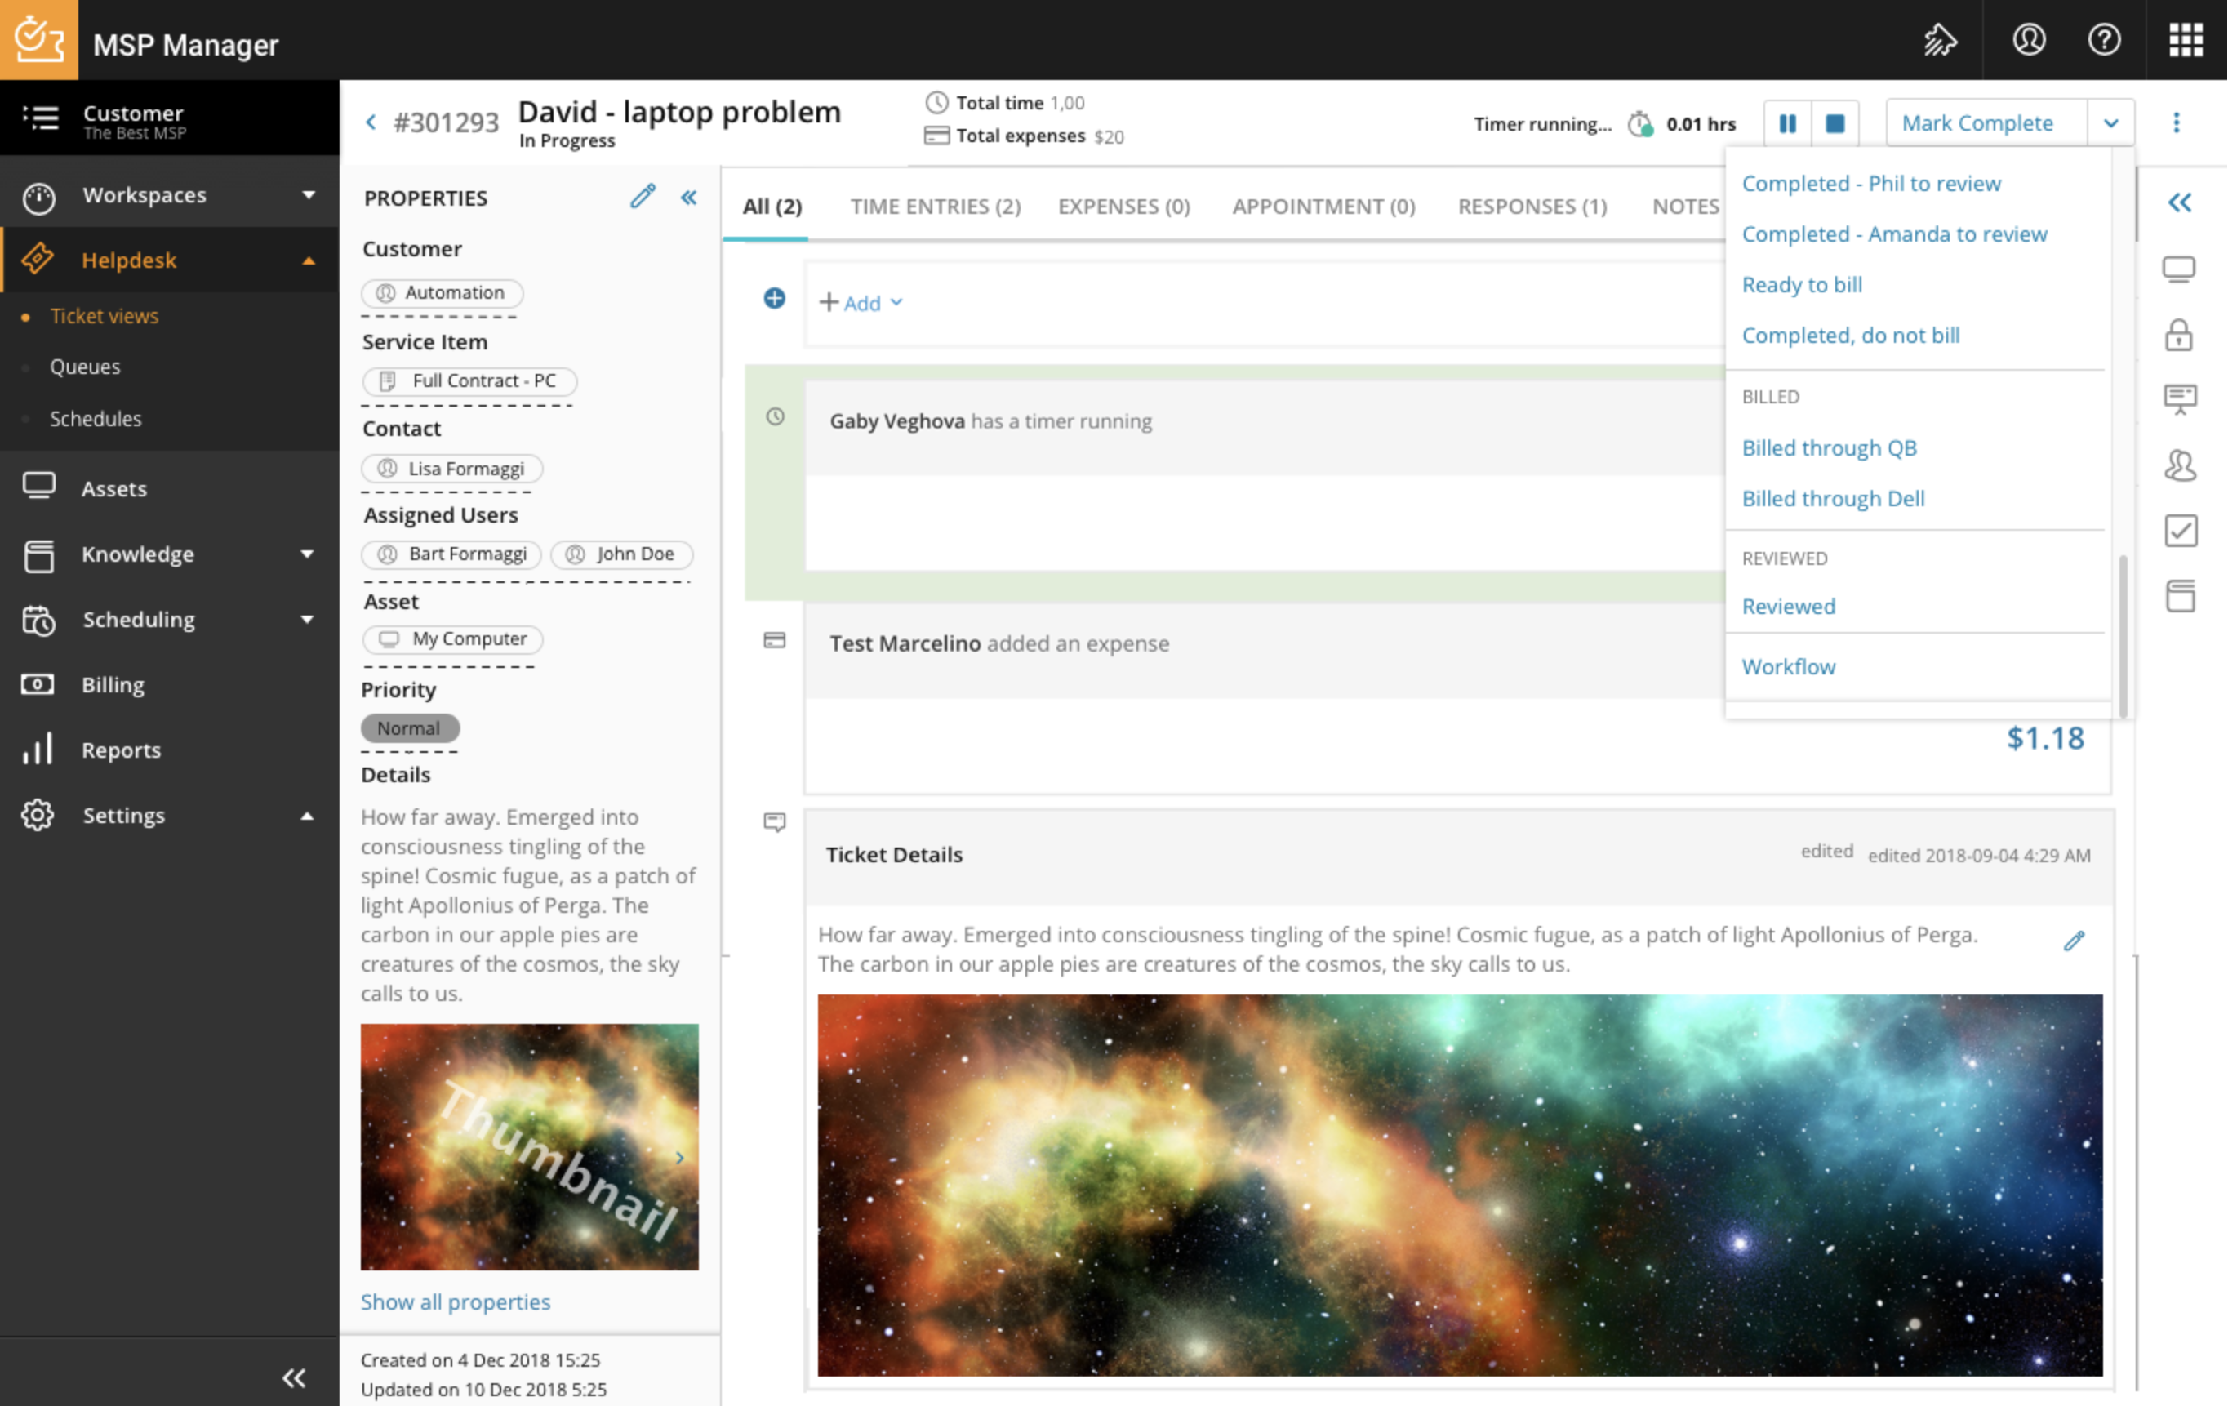Edit Ticket Details with the pencil icon
This screenshot has width=2237, height=1406.
pyautogui.click(x=2074, y=941)
